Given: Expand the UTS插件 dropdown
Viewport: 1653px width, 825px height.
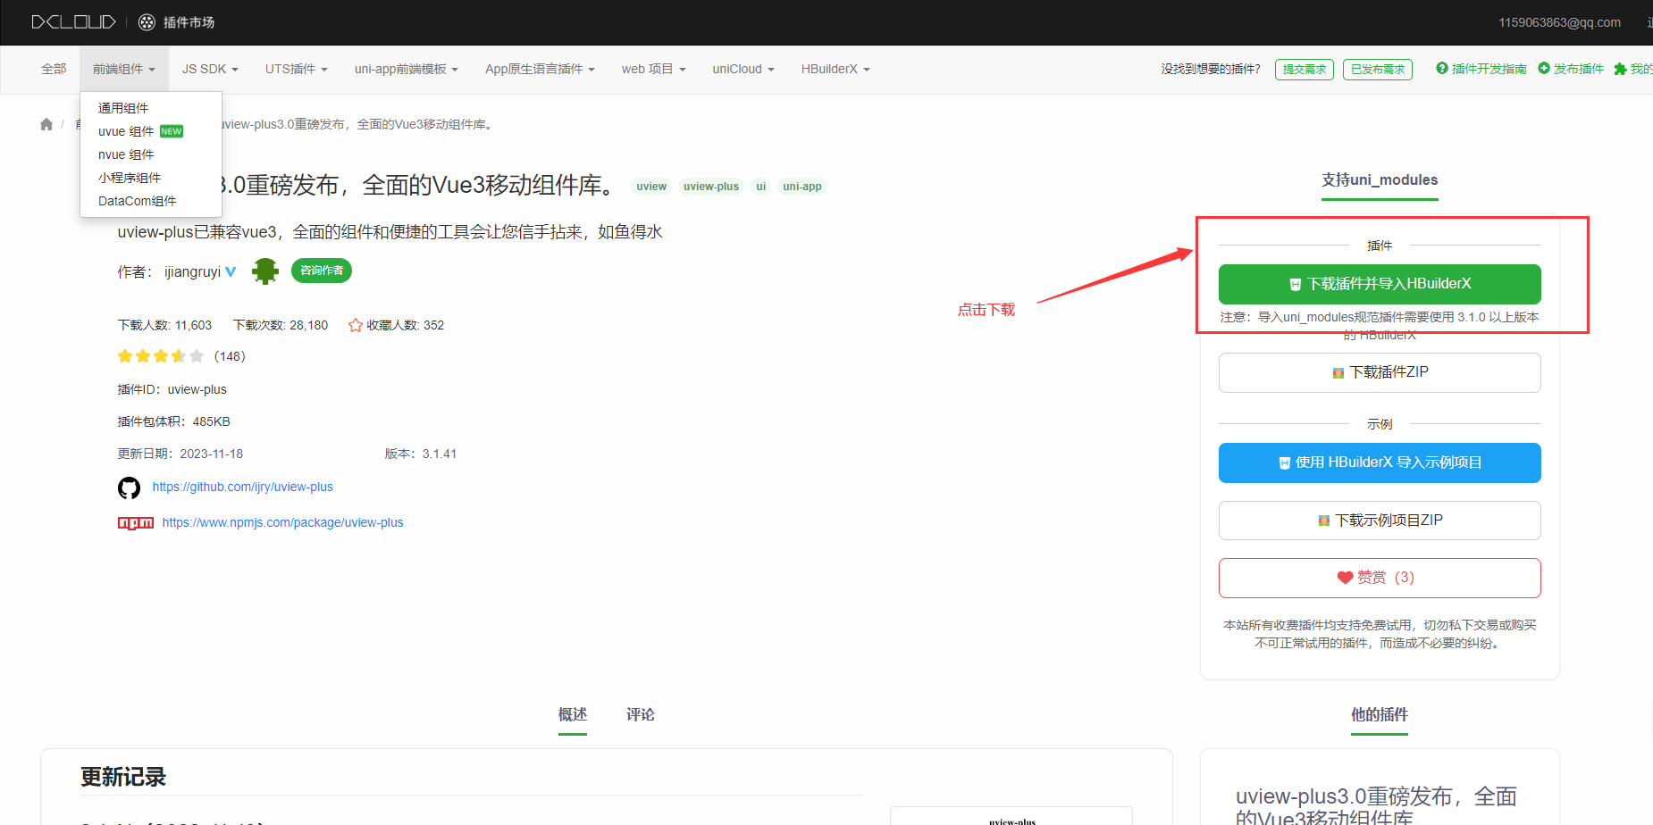Looking at the screenshot, I should [x=297, y=69].
